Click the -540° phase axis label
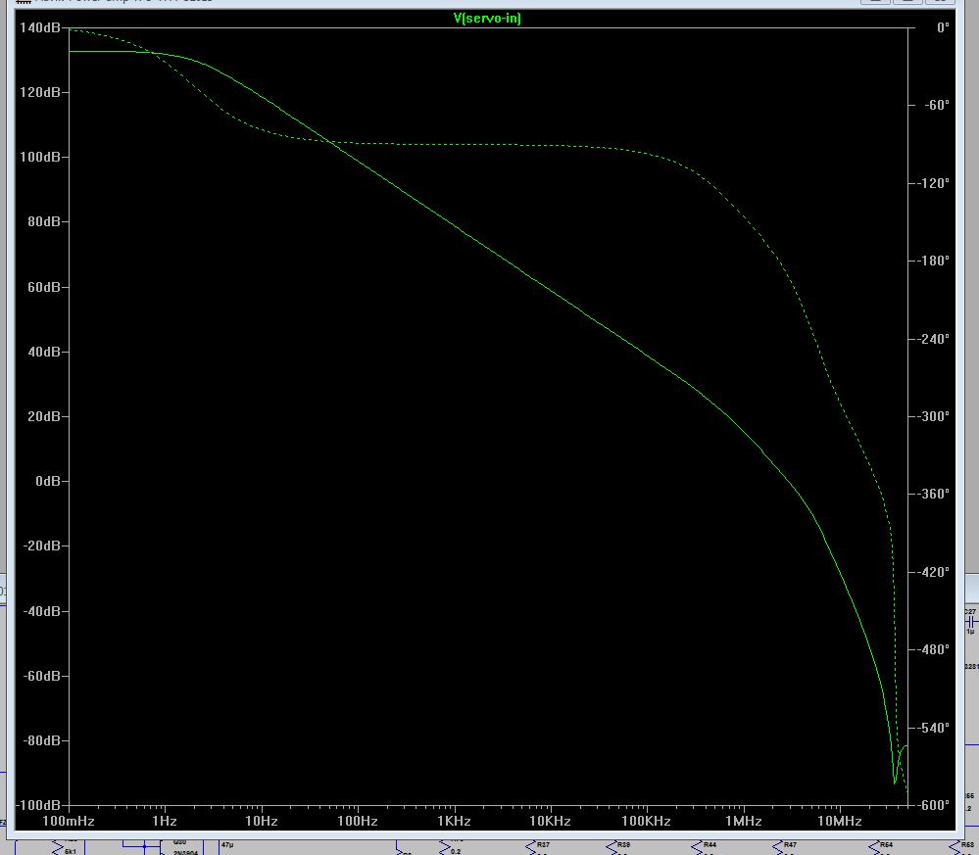979x855 pixels. [x=934, y=728]
